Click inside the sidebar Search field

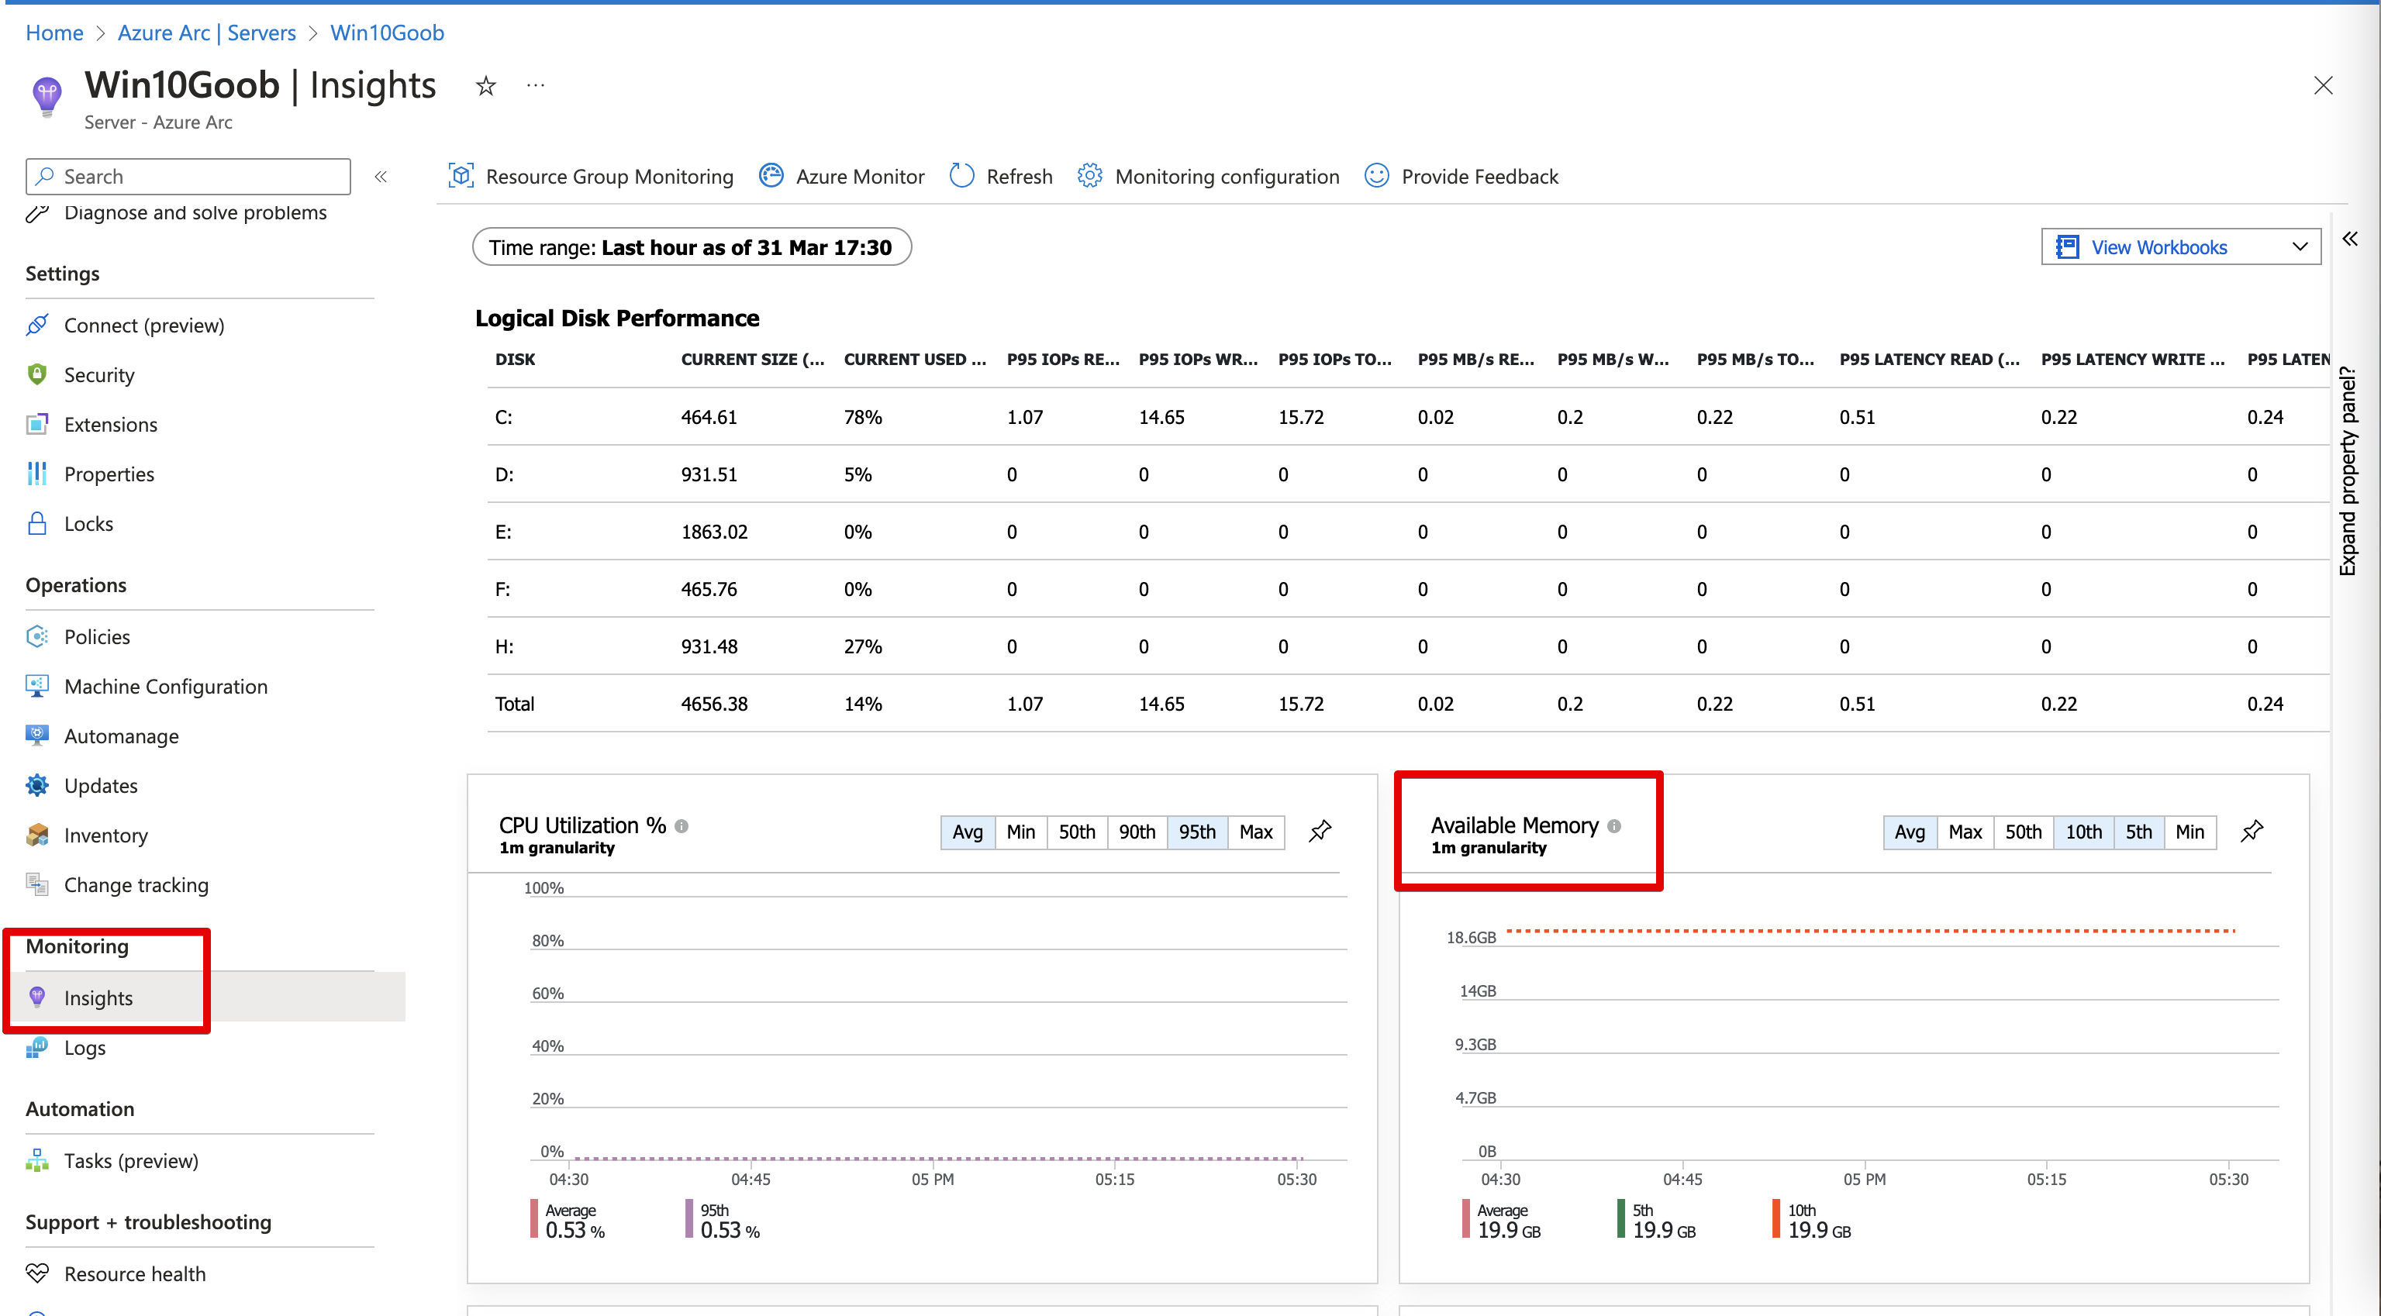tap(188, 176)
